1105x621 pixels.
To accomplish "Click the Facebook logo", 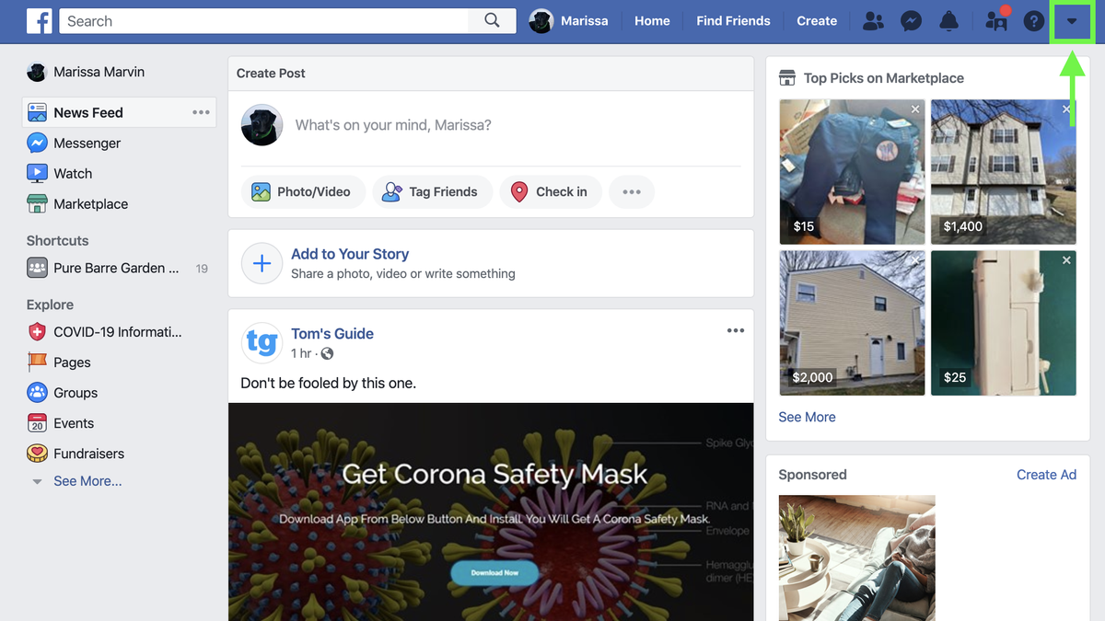I will point(39,20).
